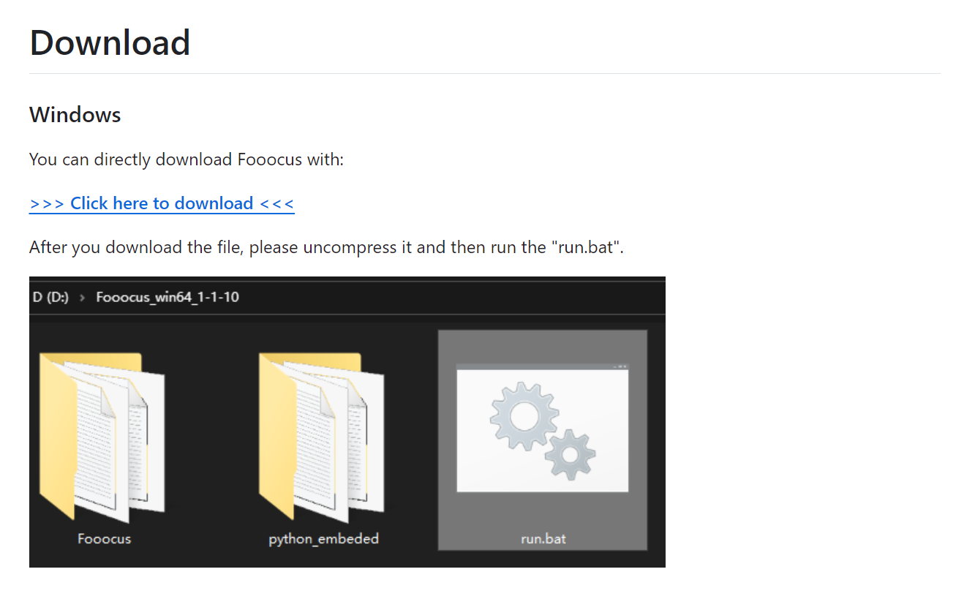The height and width of the screenshot is (591, 975).
Task: Follow the "Click here to download" link
Action: [162, 203]
